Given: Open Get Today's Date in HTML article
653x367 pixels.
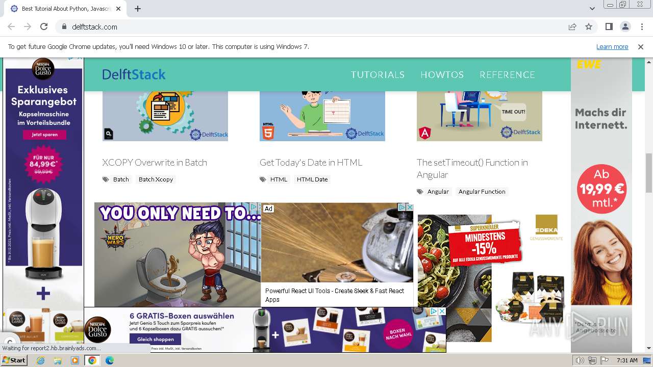Looking at the screenshot, I should point(311,163).
